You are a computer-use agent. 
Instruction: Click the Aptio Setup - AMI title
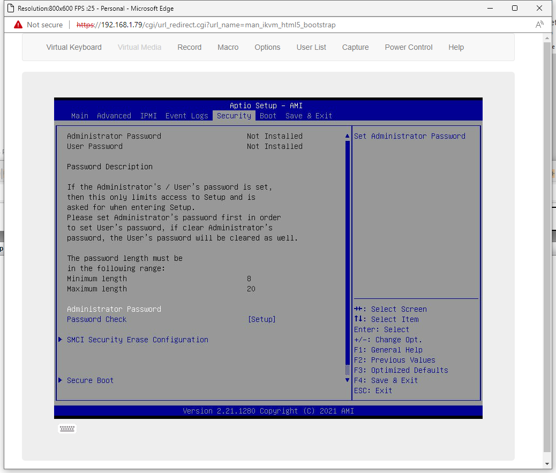click(x=266, y=106)
